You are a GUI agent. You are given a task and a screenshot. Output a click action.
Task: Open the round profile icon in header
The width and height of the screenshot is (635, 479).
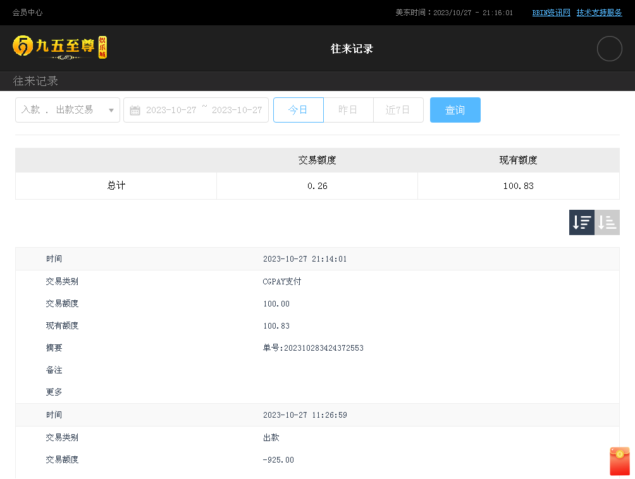(x=609, y=49)
